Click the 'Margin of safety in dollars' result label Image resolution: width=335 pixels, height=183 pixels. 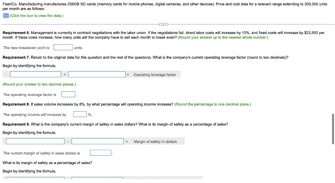pos(155,142)
